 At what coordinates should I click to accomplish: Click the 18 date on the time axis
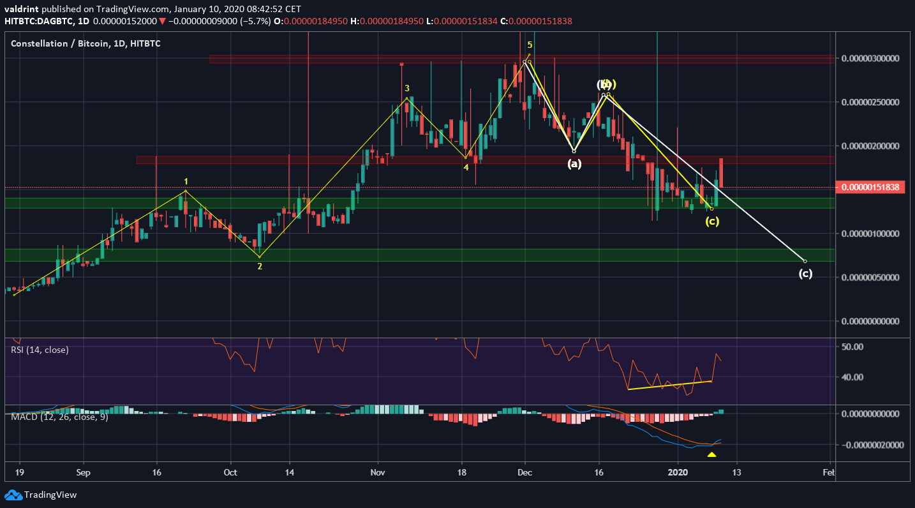[x=463, y=473]
